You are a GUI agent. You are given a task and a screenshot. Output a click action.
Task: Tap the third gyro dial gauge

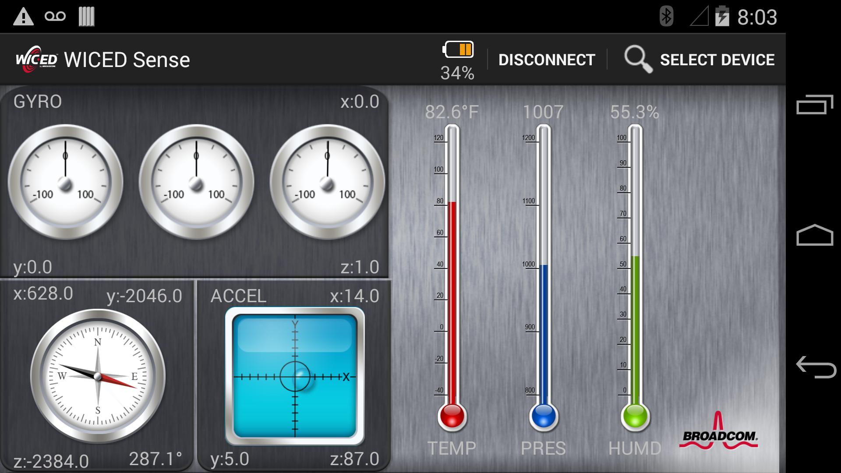(327, 182)
